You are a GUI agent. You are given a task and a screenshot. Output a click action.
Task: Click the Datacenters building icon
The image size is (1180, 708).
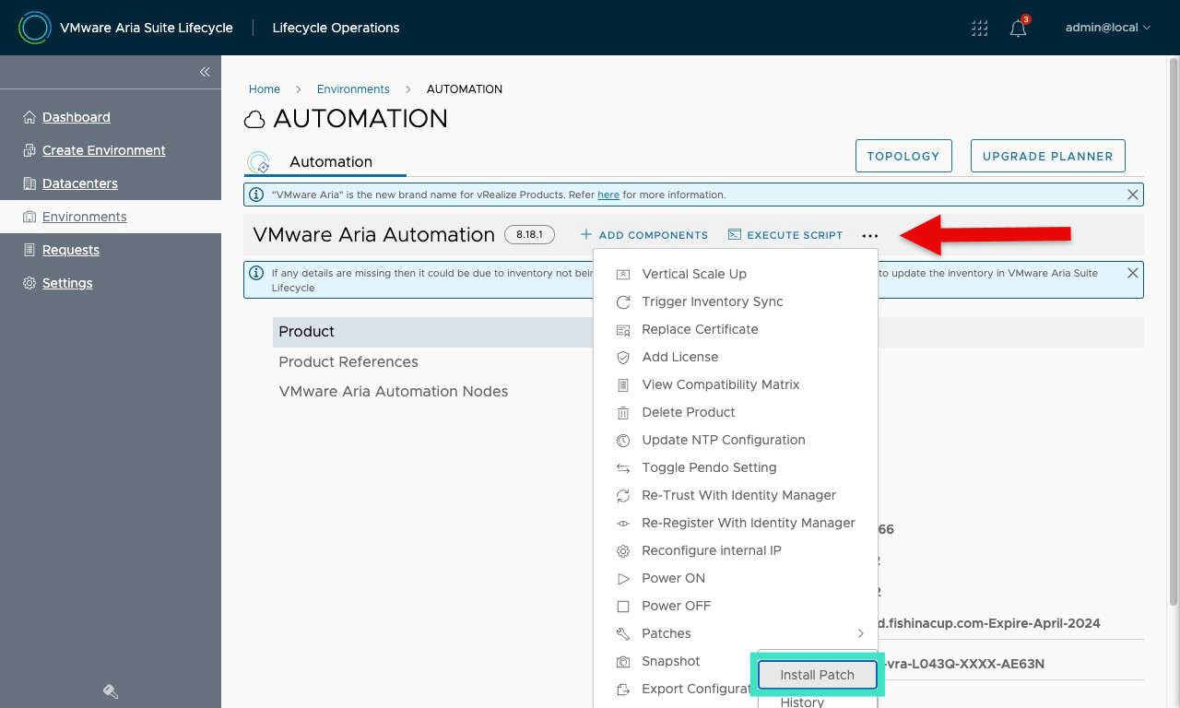29,183
